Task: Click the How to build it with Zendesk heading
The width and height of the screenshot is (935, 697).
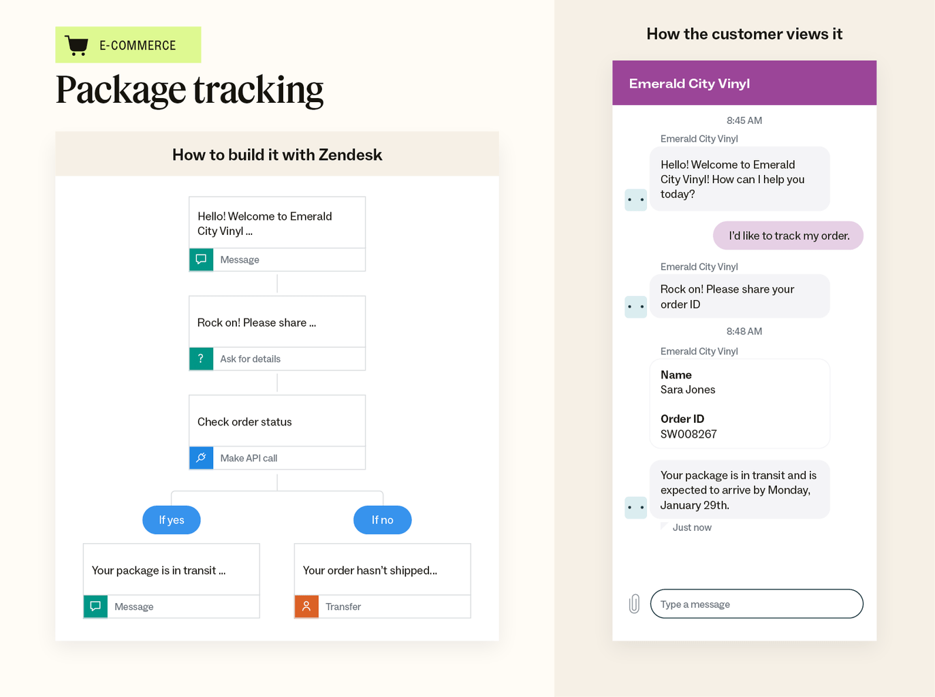Action: (277, 155)
